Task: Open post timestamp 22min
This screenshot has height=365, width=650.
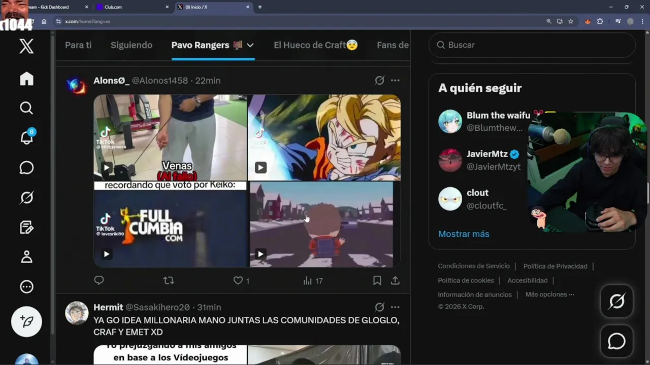Action: click(x=208, y=81)
